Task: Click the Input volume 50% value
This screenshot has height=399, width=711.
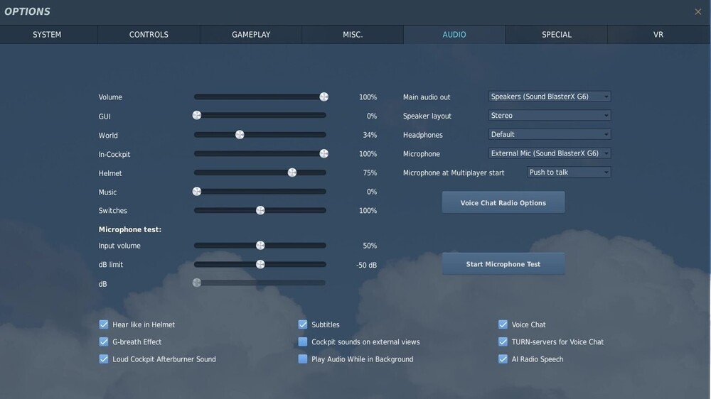Action: click(370, 246)
